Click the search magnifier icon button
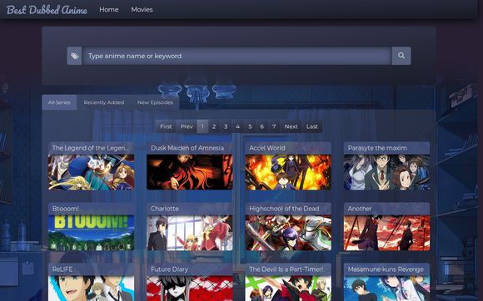483x301 pixels. (x=401, y=56)
